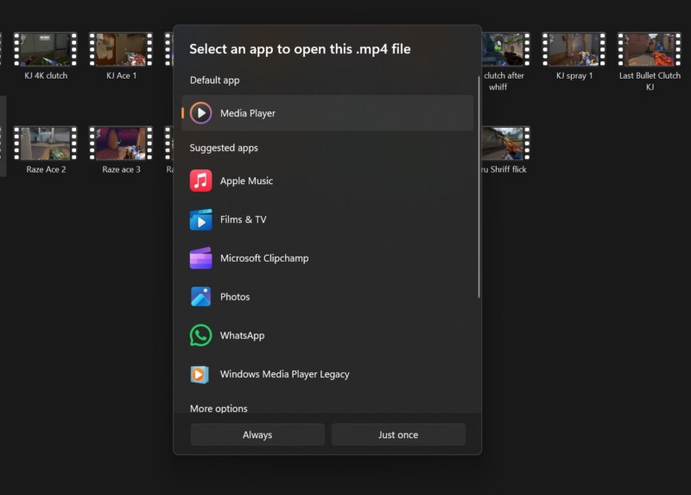Select Windows Media Player Legacy entry
This screenshot has height=495, width=691.
[328, 374]
